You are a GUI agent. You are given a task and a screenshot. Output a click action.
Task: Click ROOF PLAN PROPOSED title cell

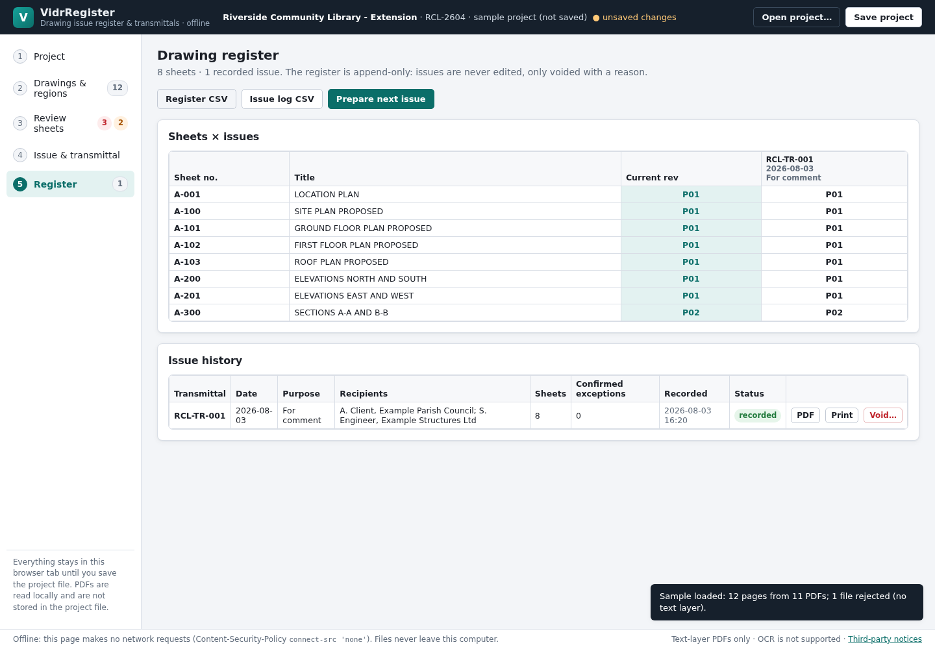(455, 262)
